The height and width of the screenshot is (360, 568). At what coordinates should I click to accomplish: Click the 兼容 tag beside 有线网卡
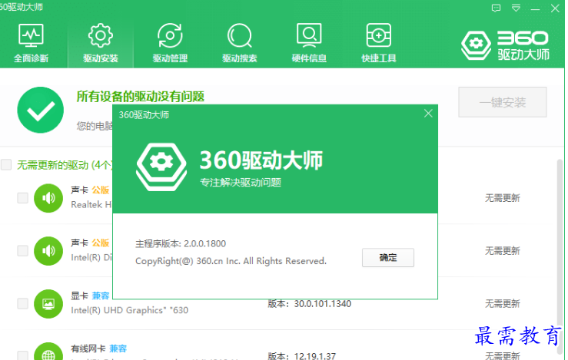click(118, 348)
